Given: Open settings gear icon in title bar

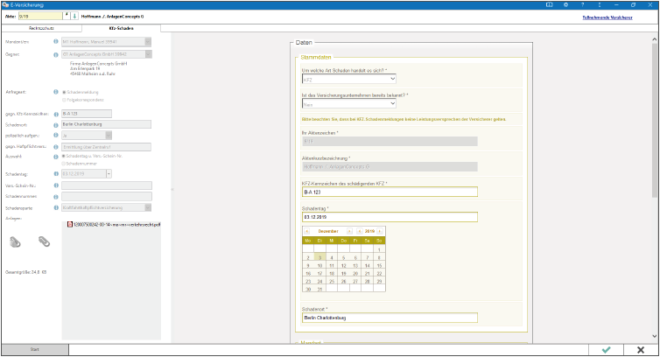Looking at the screenshot, I should click(565, 4).
